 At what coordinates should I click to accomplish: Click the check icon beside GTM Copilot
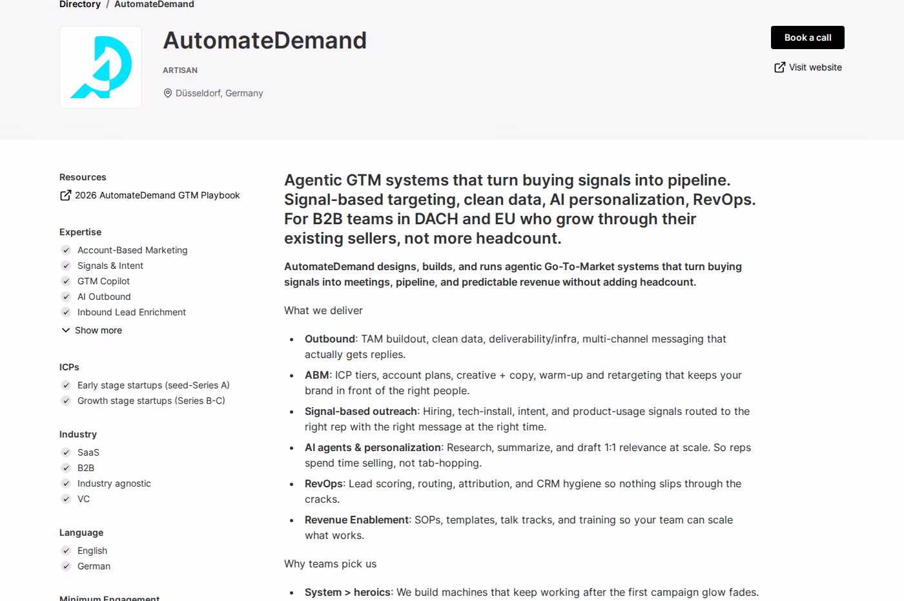coord(66,281)
